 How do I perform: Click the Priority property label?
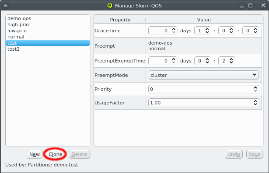103,89
